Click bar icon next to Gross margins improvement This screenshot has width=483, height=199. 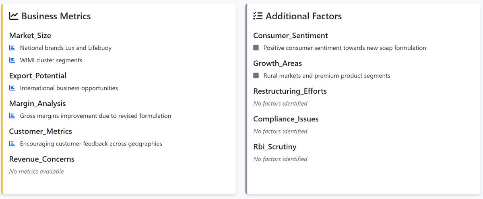[12, 116]
